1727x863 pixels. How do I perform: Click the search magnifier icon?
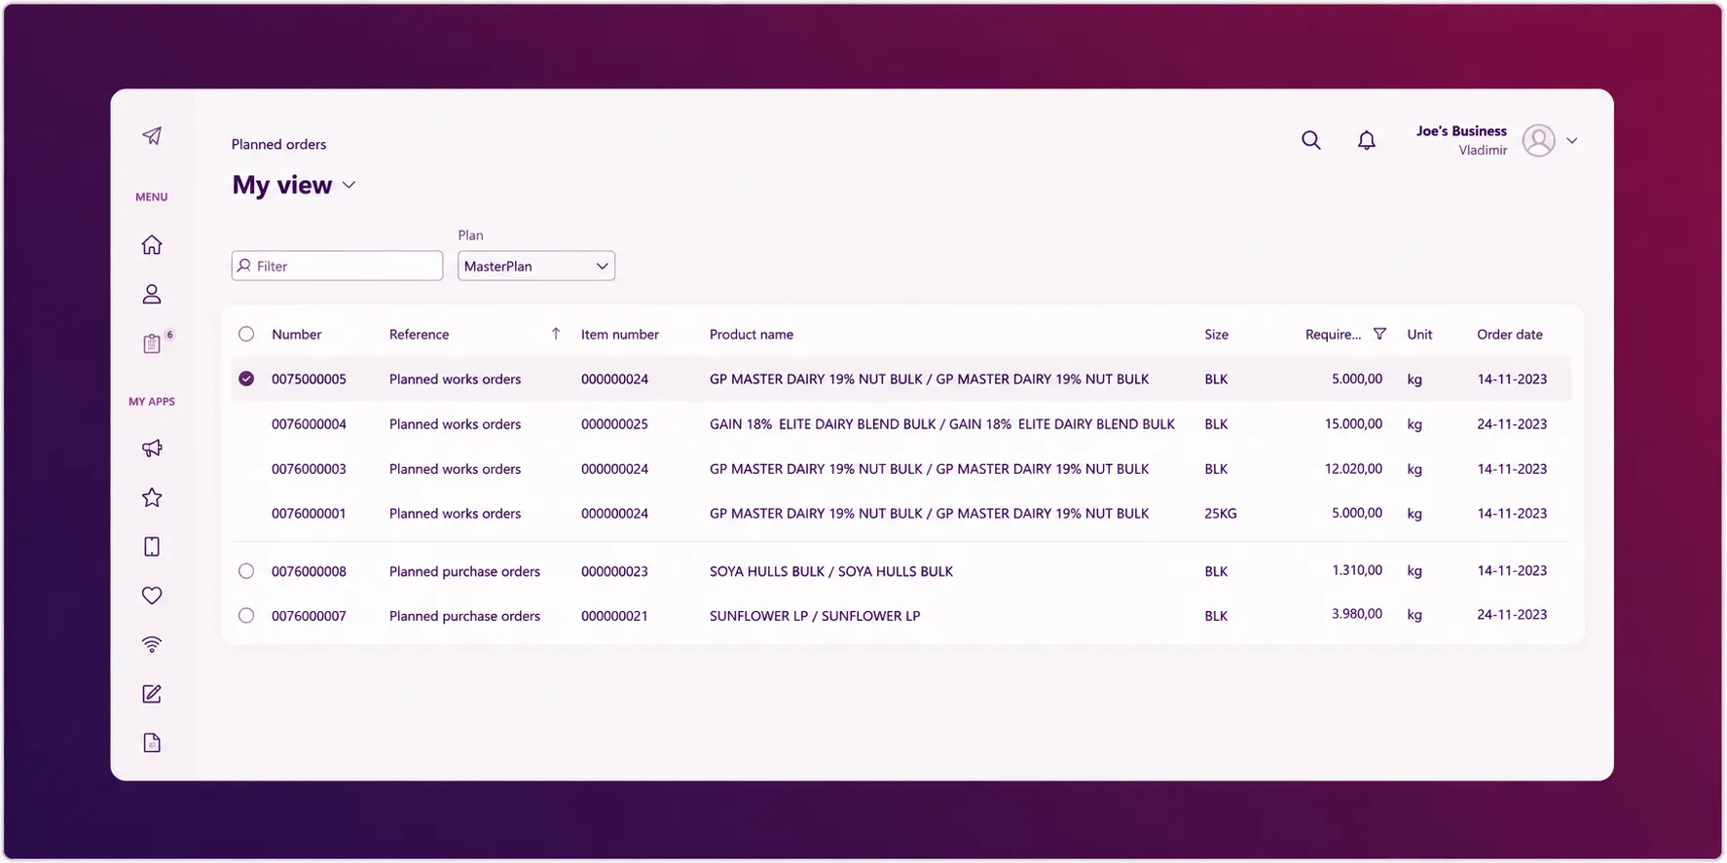(1311, 140)
